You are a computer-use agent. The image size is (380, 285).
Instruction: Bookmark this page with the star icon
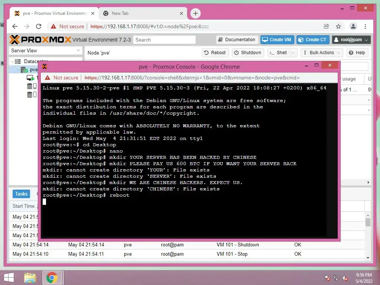pyautogui.click(x=338, y=26)
